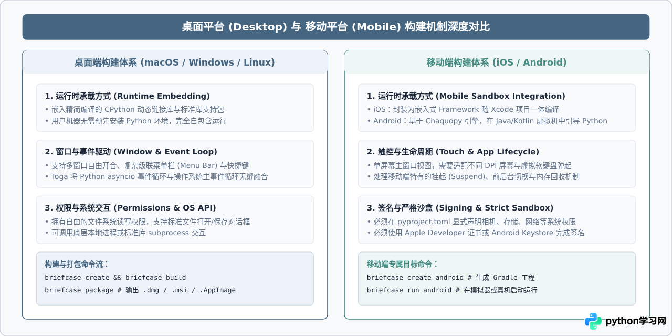Click heading 2. 触控与生命周期 (Touch & App Lifecycle)
This screenshot has width=672, height=336.
coord(453,152)
